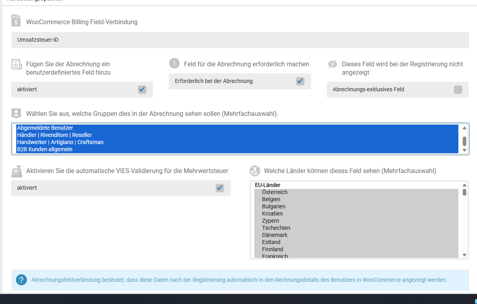Click the blue question mark help icon

pyautogui.click(x=21, y=280)
